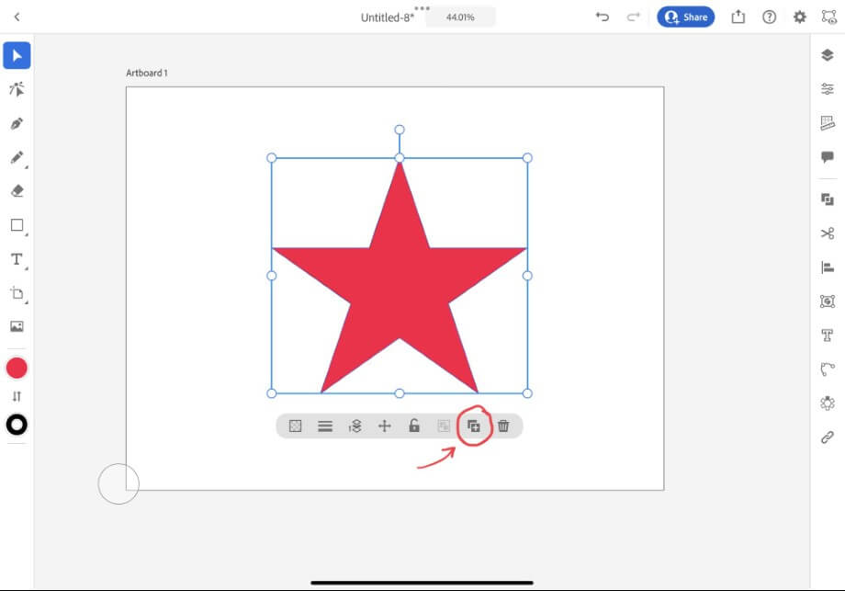Select the Rectangle shape tool
Image resolution: width=845 pixels, height=591 pixels.
point(17,225)
